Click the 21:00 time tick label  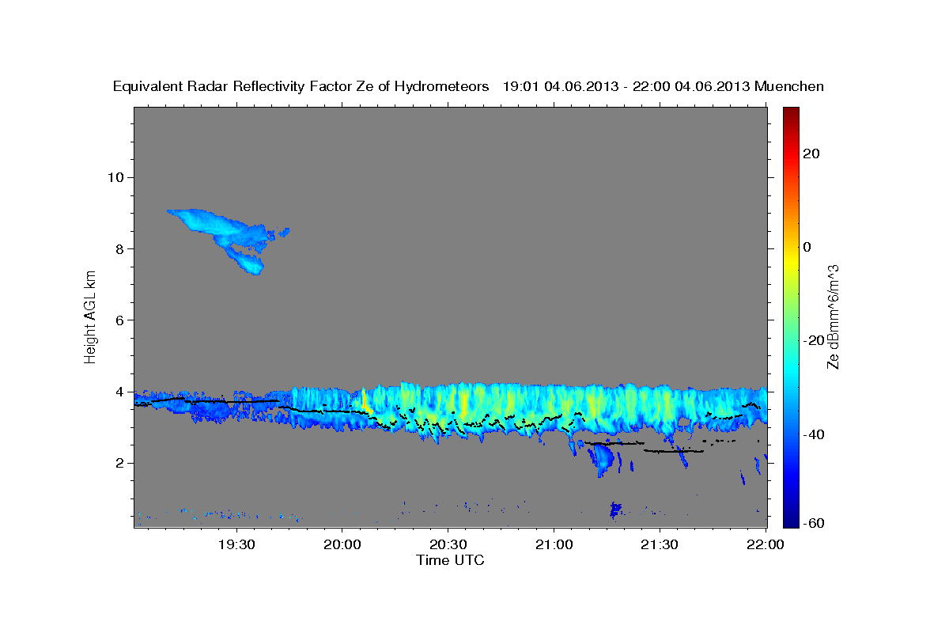click(554, 545)
